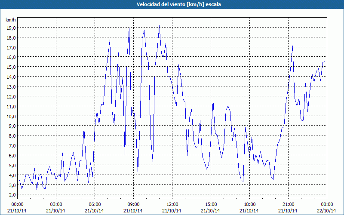
Task: Click the 21/10/14 date under 03:00
Action: [x=55, y=211]
